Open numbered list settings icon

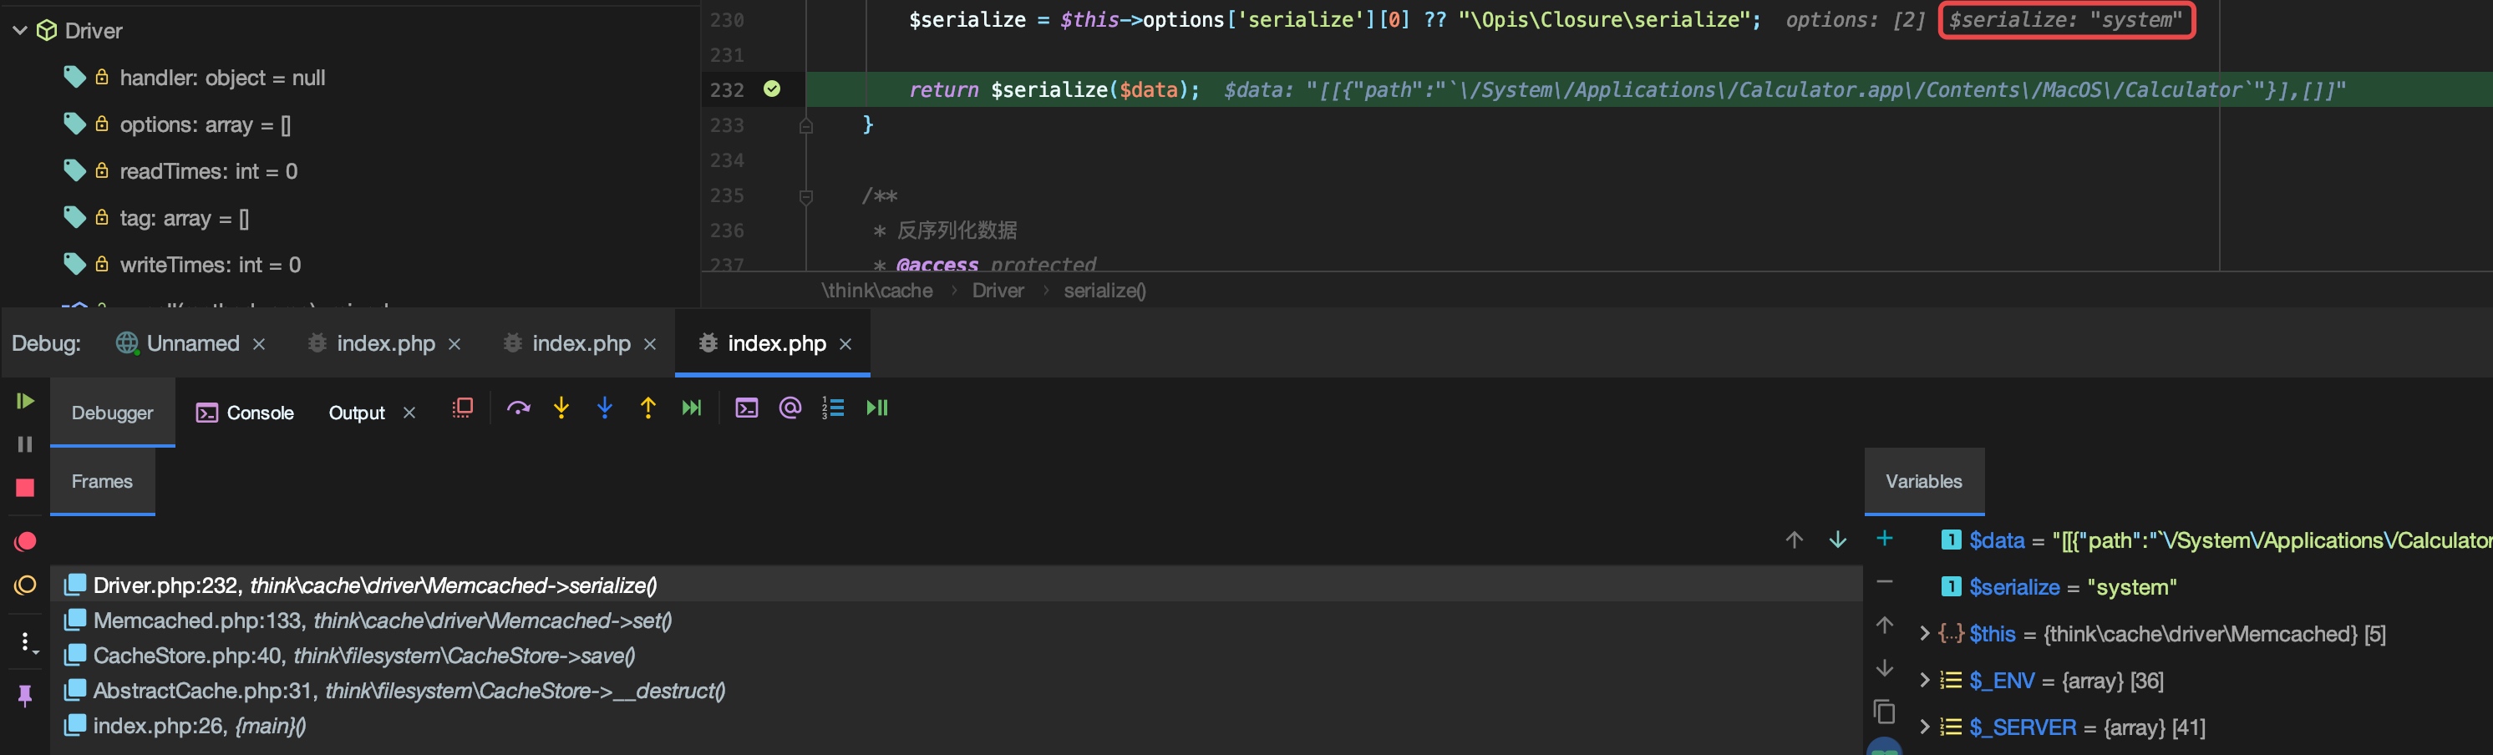tap(833, 408)
